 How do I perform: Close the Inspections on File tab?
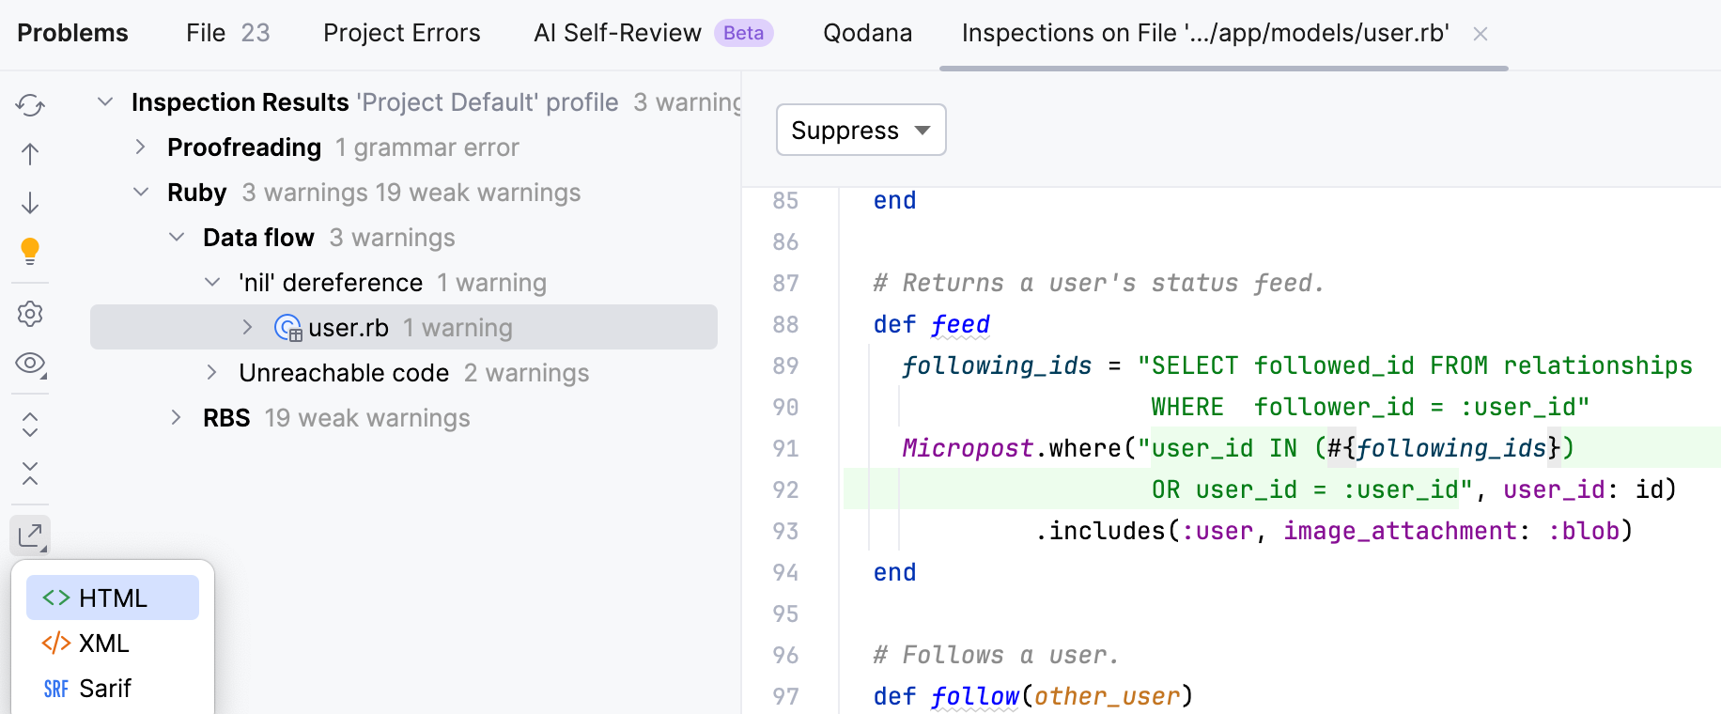click(1481, 34)
